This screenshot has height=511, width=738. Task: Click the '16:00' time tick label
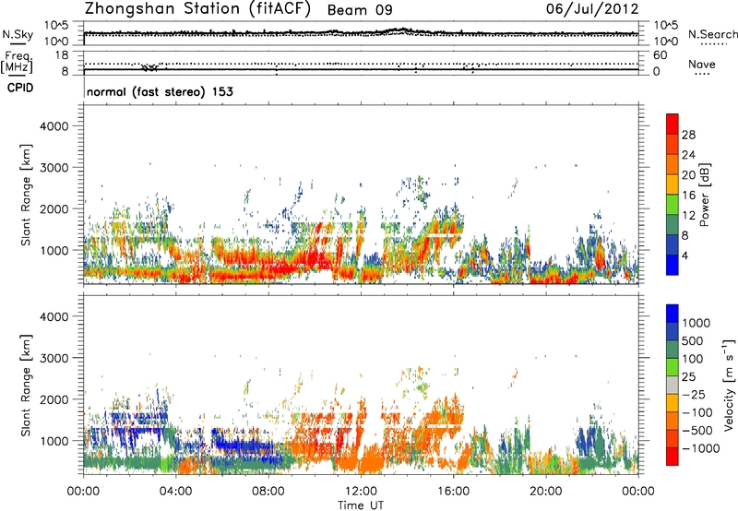pos(453,492)
